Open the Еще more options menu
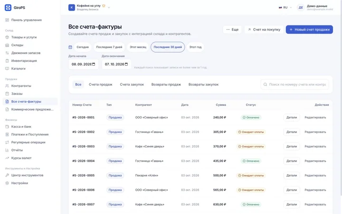The image size is (342, 214). pos(232,29)
